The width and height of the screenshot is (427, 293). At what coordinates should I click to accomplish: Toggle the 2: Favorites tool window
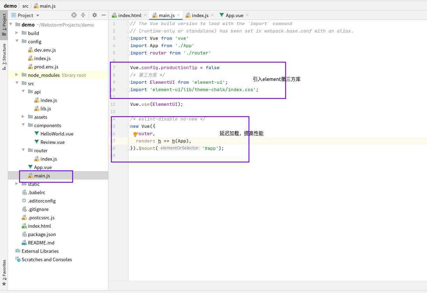[4, 273]
